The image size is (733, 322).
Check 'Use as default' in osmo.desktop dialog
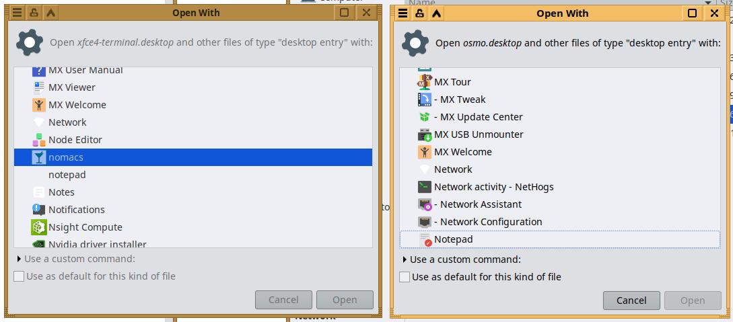pos(405,277)
